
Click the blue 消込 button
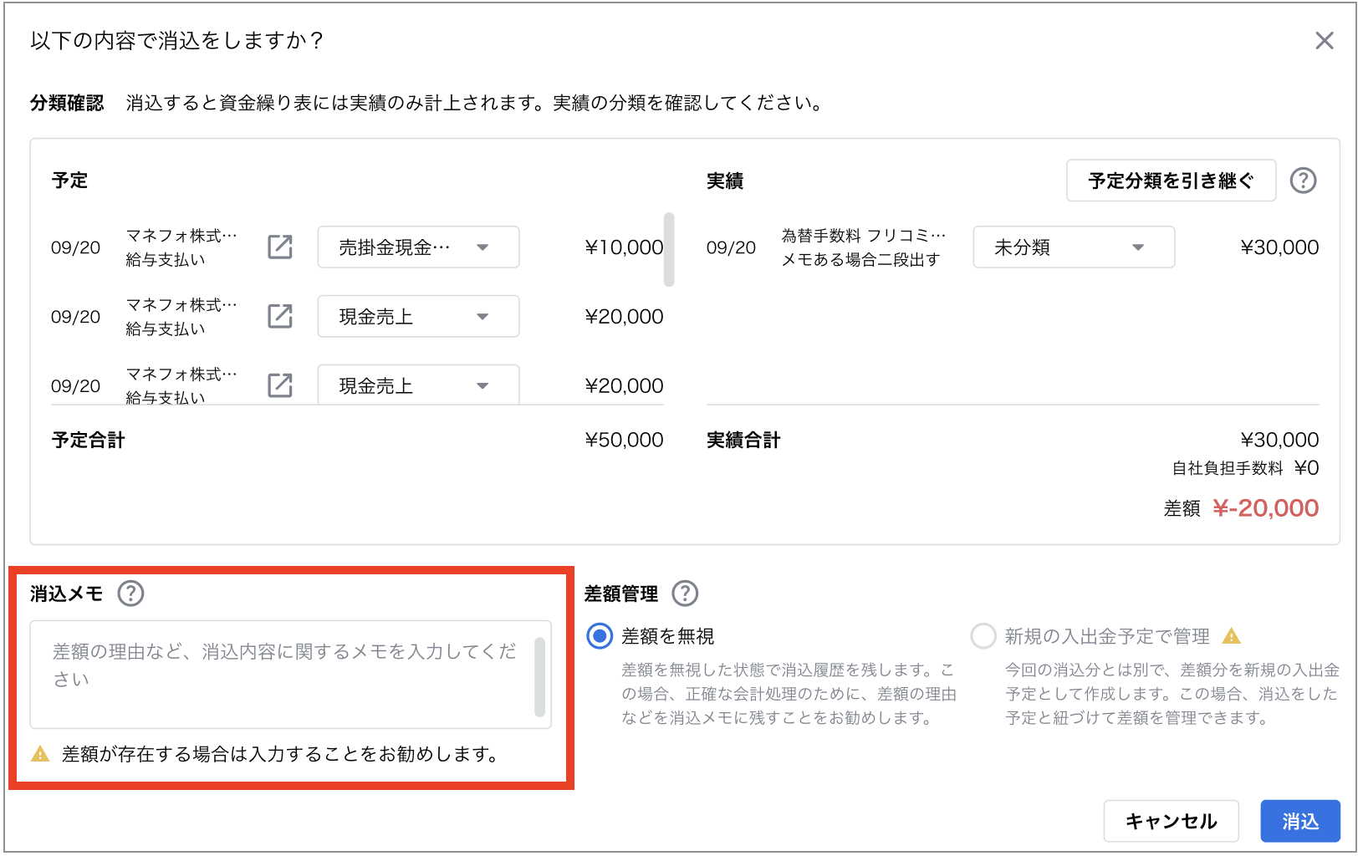[1300, 821]
